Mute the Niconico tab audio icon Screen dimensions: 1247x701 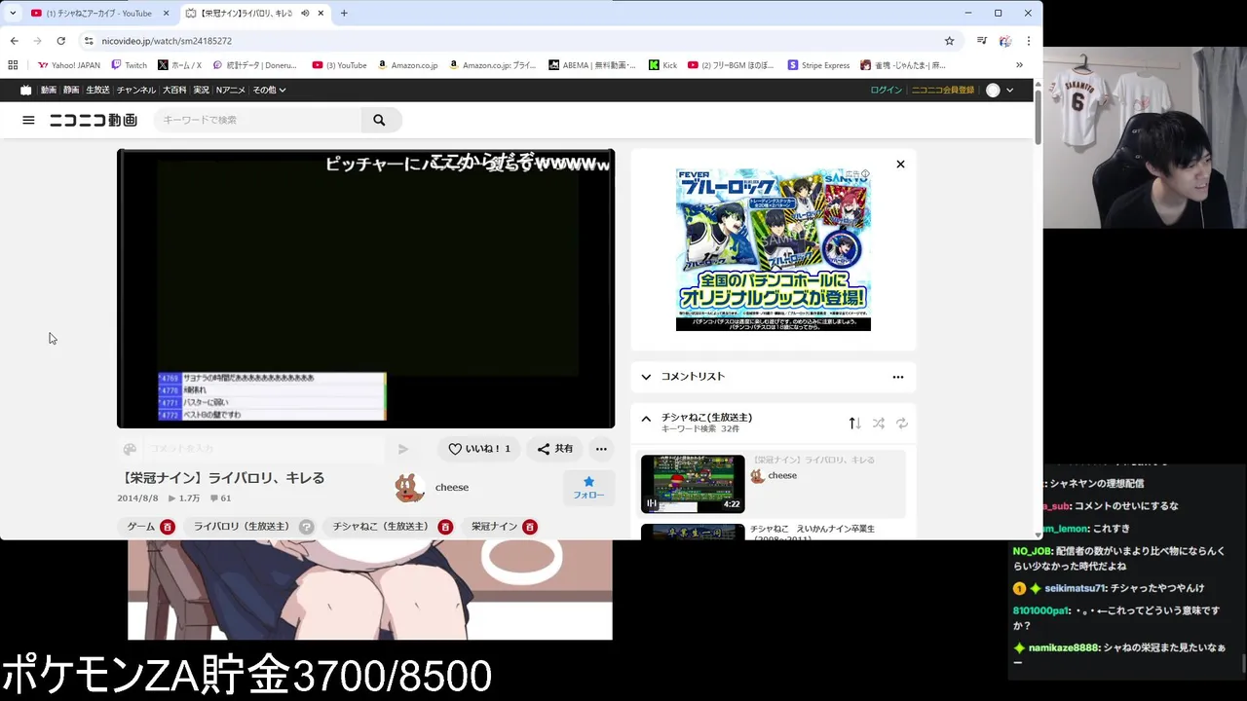(305, 14)
